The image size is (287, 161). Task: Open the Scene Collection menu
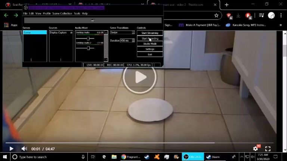point(62,13)
